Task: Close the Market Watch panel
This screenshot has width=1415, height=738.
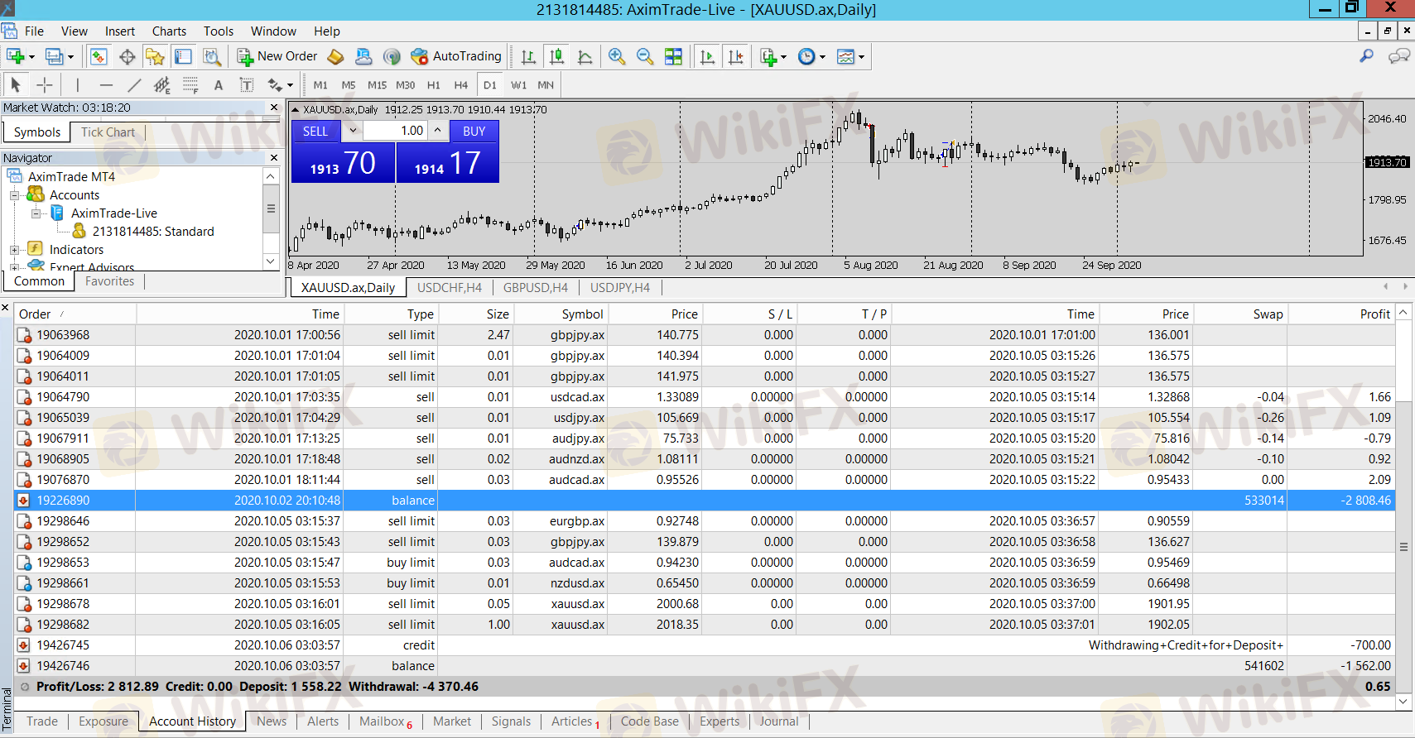Action: [x=275, y=108]
